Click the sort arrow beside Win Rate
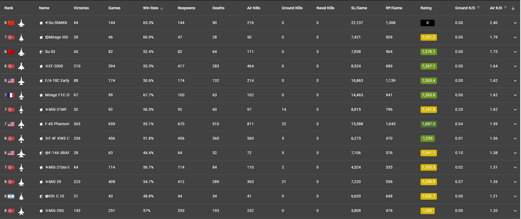 point(162,8)
